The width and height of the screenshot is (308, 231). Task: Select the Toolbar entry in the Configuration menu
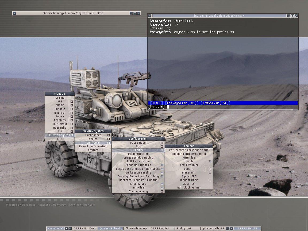138,150
